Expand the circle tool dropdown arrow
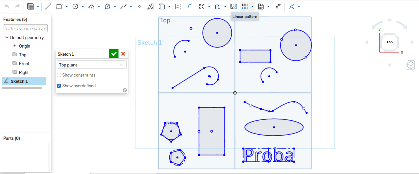This screenshot has width=419, height=174. [x=83, y=7]
